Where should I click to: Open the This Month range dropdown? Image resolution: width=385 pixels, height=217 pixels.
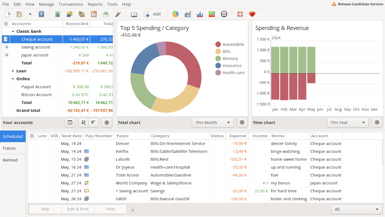[213, 123]
